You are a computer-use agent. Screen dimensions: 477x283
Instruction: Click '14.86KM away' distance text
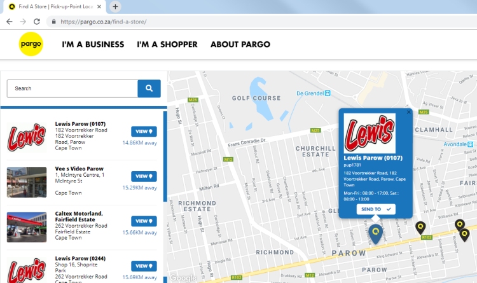point(140,142)
